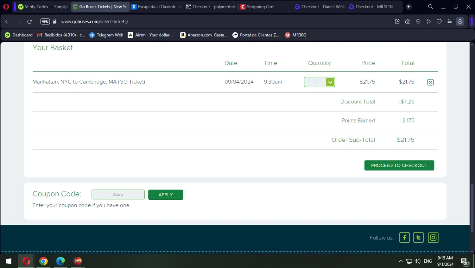Click the Manhattan, NYC to Cambridge ticket name

89,82
